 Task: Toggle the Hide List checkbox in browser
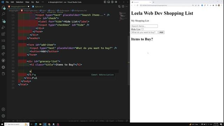tap(142, 29)
